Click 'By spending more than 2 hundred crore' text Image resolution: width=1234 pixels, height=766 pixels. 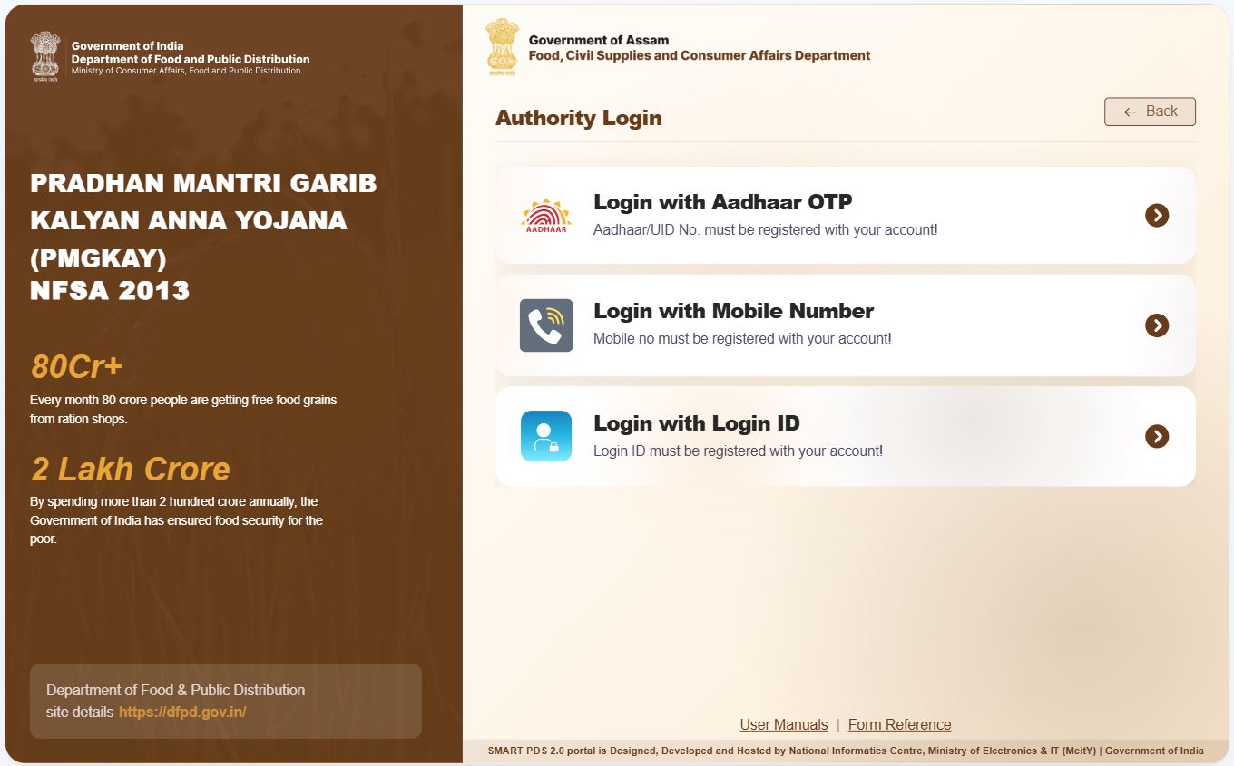(176, 520)
